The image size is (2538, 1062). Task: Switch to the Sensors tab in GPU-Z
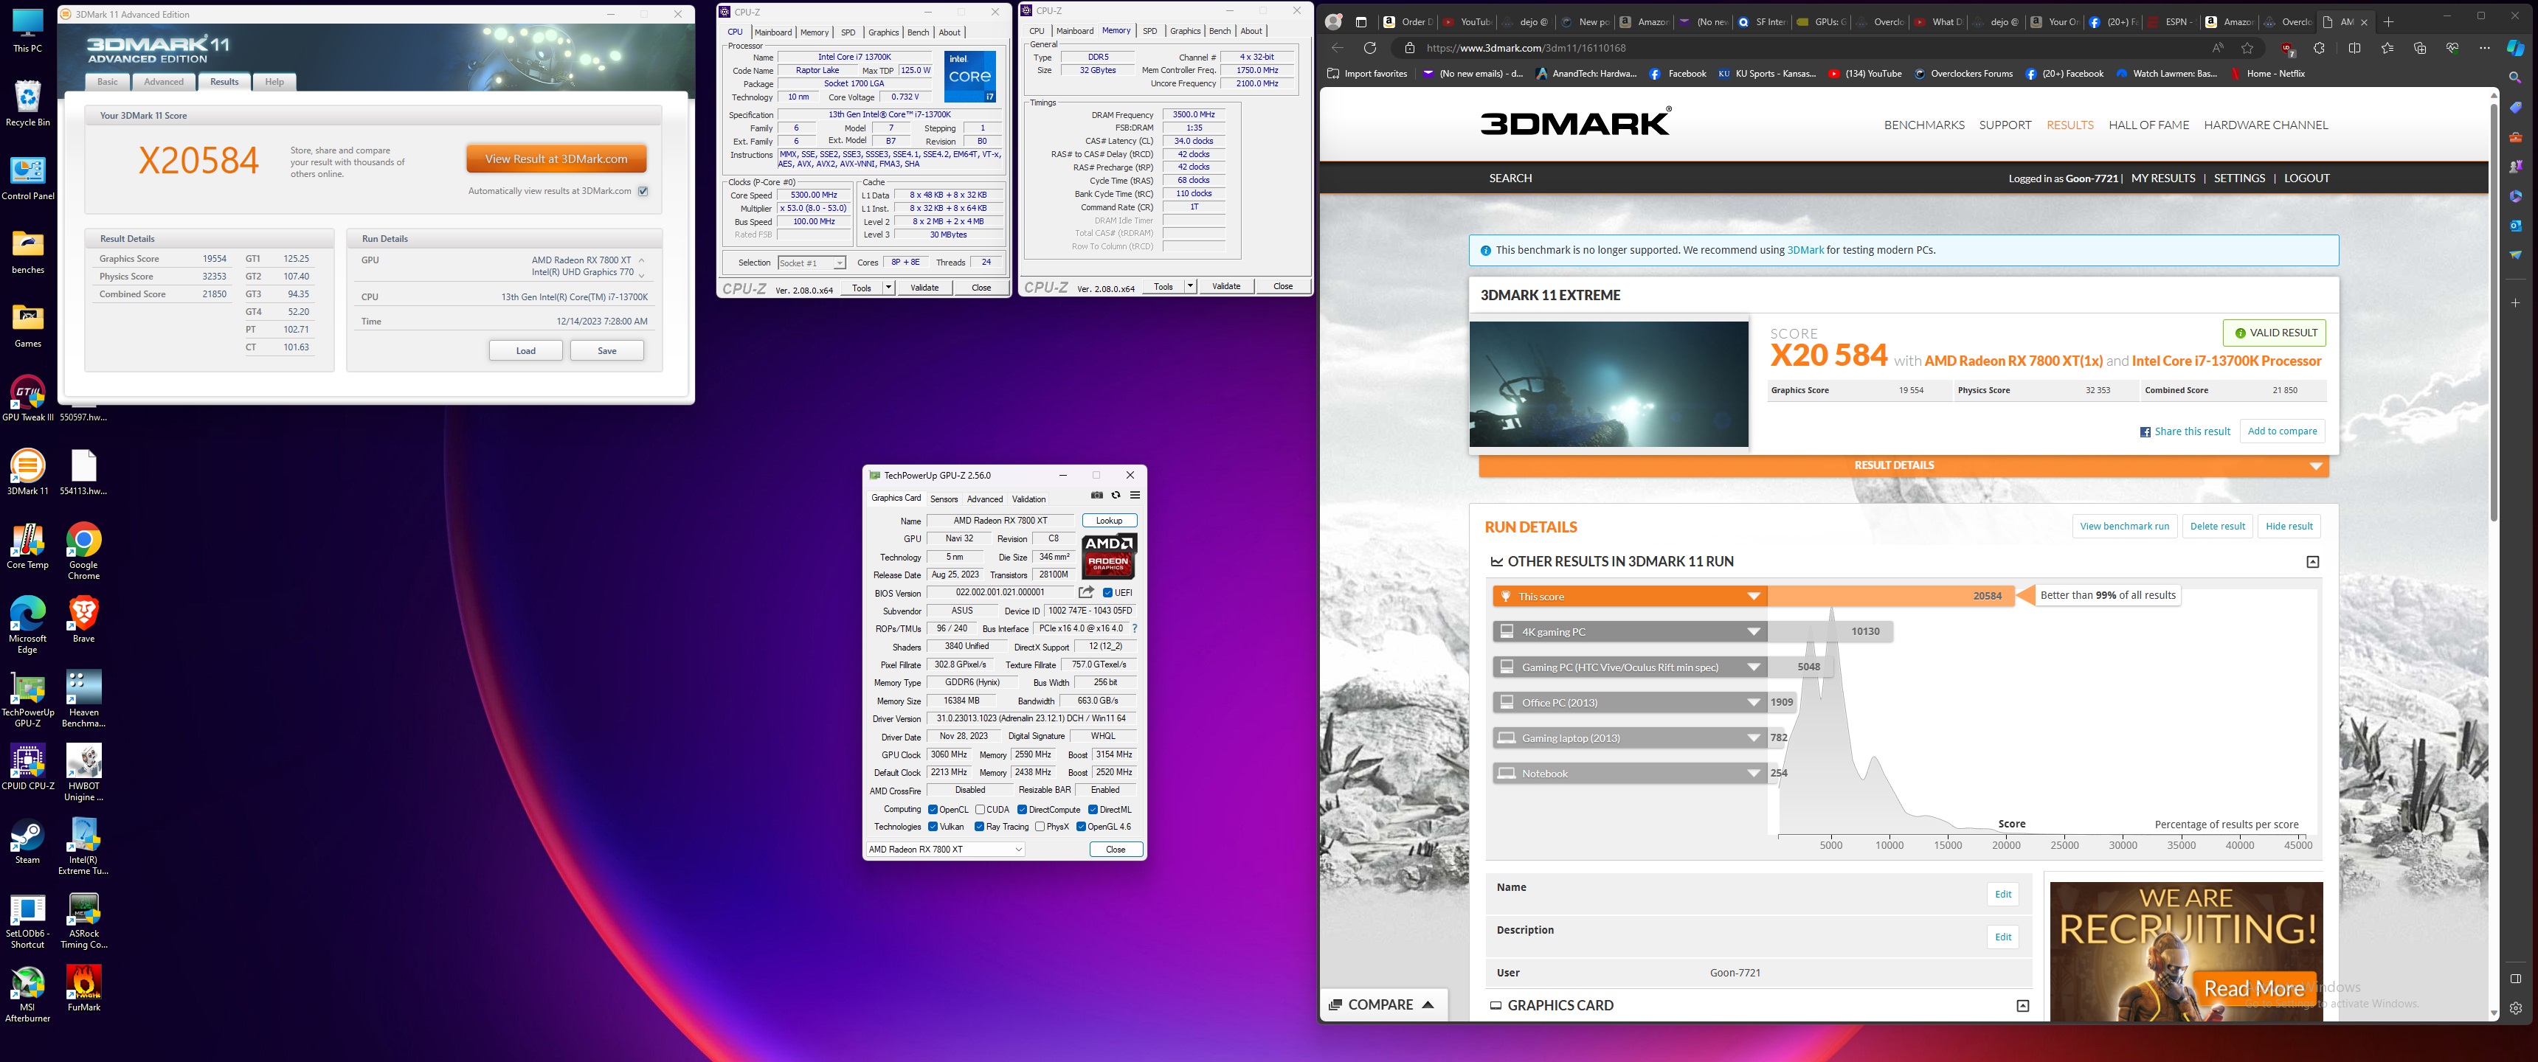944,499
